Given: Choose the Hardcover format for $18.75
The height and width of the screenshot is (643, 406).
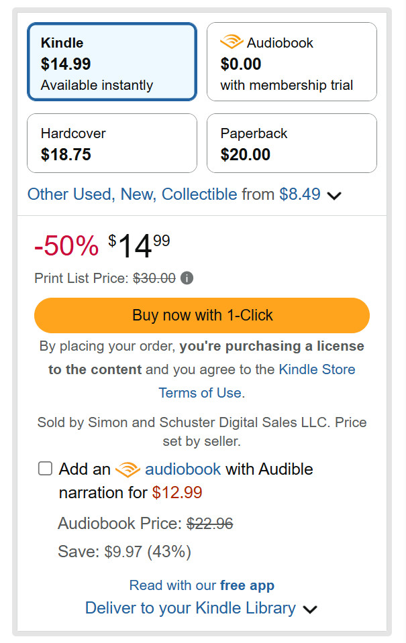Looking at the screenshot, I should click(x=111, y=143).
